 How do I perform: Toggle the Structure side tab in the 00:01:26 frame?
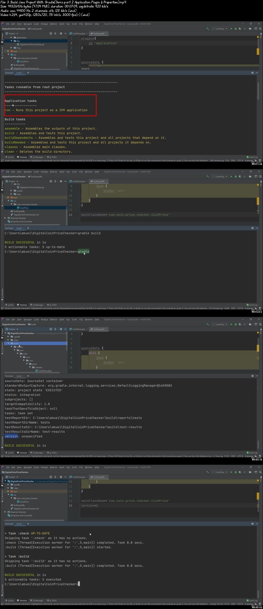(2, 53)
